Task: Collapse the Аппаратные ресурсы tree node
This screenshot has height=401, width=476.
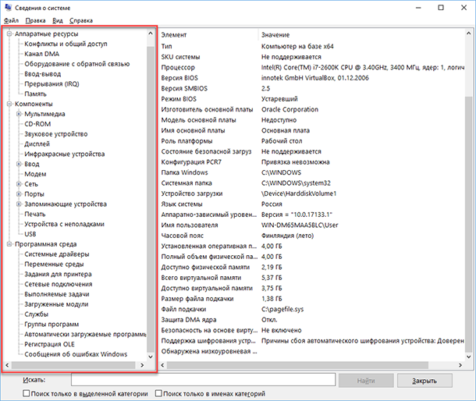Action: pyautogui.click(x=9, y=34)
